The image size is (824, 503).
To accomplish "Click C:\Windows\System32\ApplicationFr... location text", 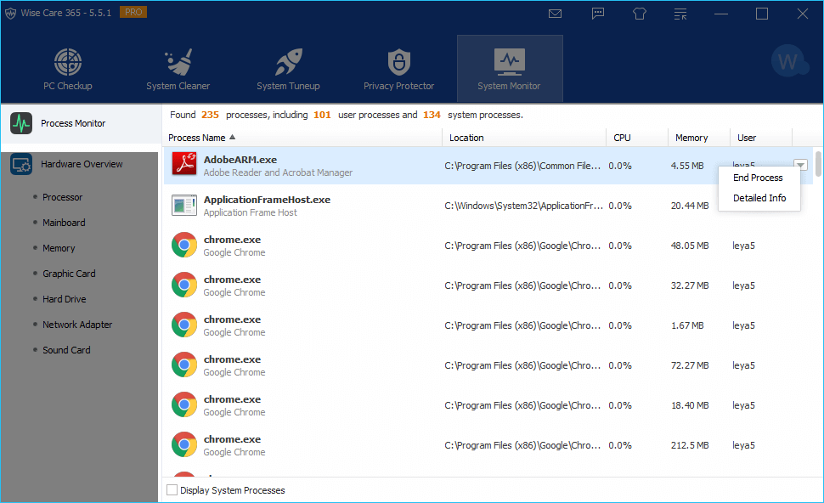I will (523, 206).
